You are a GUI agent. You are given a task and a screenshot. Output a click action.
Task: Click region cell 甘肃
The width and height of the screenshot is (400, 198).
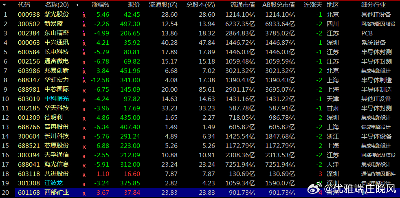333,108
